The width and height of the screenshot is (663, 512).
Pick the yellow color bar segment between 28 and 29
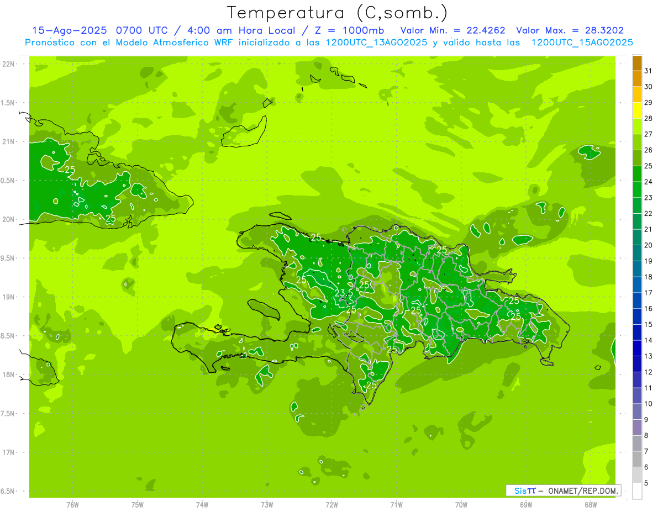point(637,110)
